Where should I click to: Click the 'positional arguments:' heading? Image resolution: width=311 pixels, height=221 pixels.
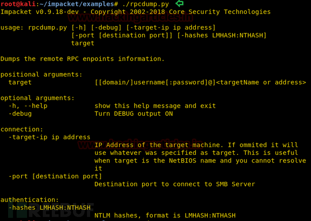[41, 75]
